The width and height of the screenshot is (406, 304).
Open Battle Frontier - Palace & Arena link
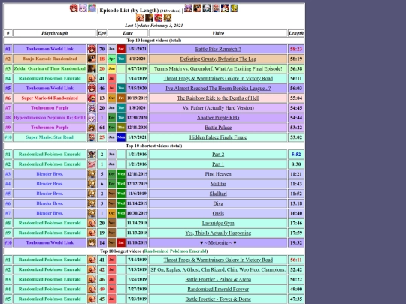point(218,279)
